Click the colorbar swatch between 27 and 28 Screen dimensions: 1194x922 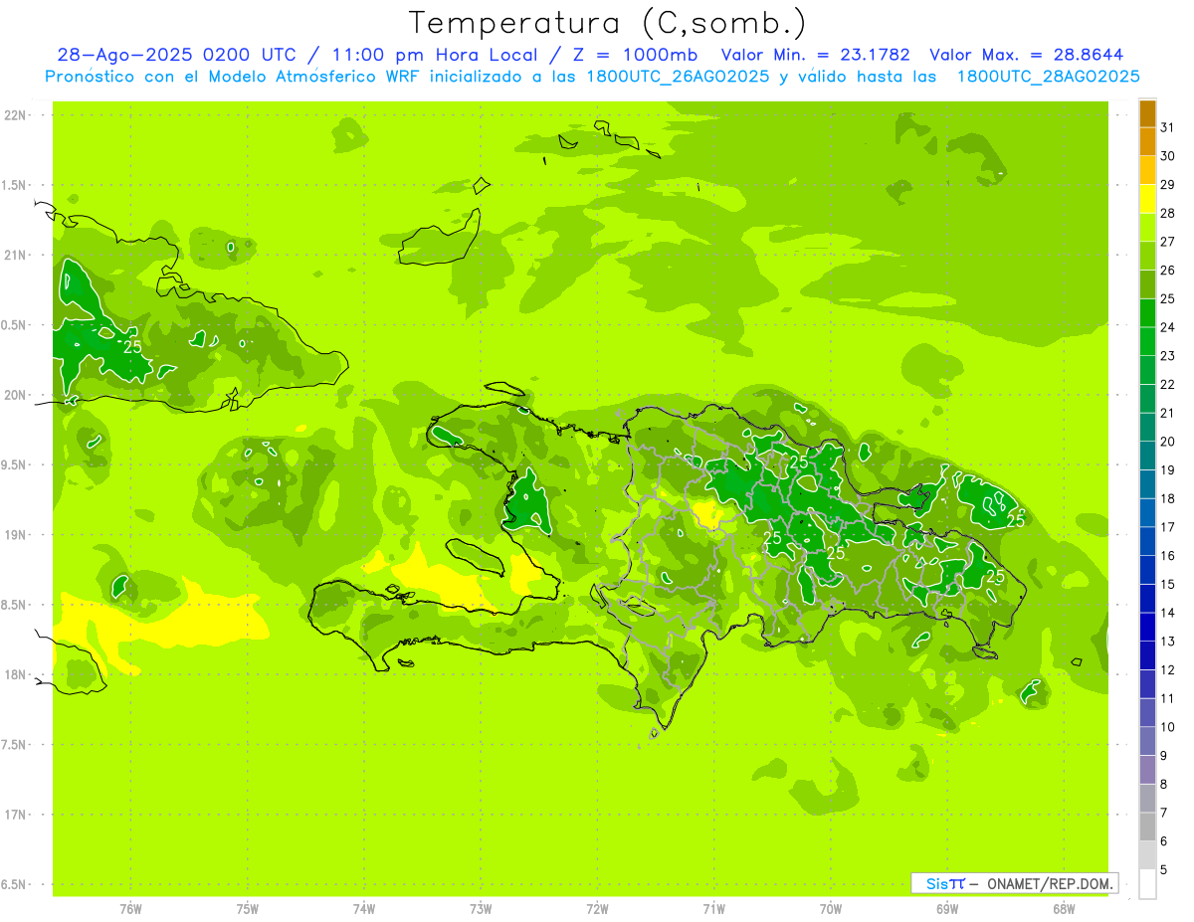tap(1147, 228)
